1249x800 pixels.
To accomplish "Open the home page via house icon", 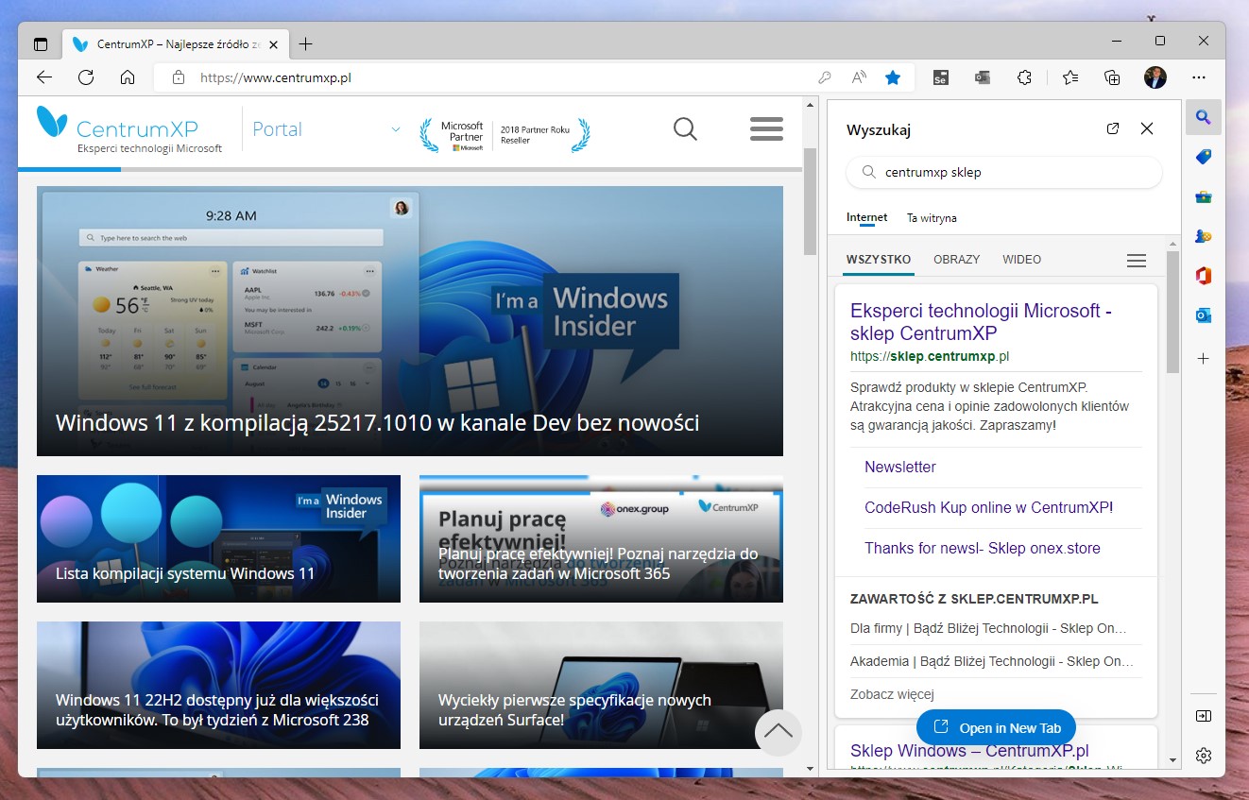I will (x=128, y=77).
